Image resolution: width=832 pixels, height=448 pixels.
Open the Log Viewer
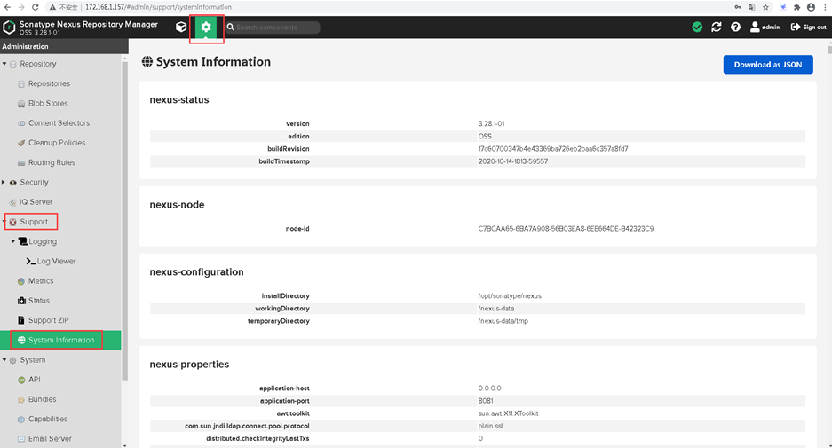56,262
